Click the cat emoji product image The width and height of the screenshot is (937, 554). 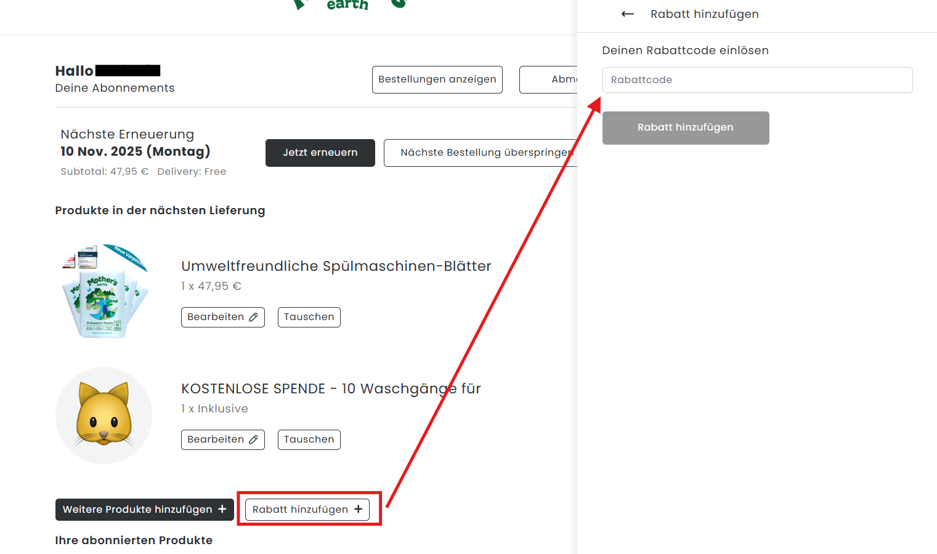coord(103,415)
